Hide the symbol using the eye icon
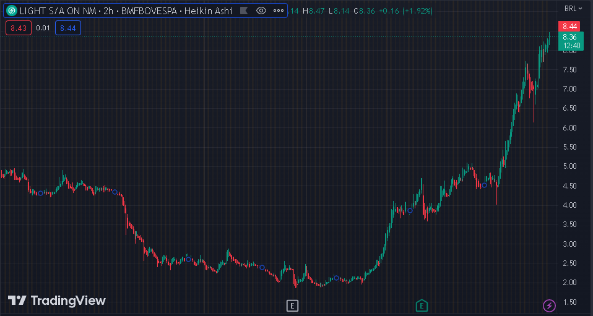The width and height of the screenshot is (593, 316). click(261, 11)
